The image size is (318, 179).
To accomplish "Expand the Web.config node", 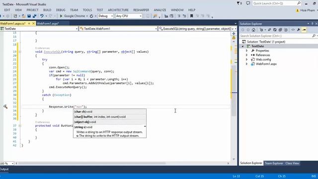I will (246, 60).
